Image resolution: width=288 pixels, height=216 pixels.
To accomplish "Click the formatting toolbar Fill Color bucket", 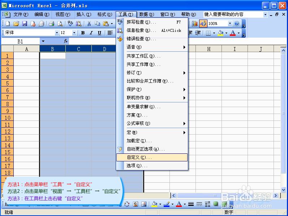I will pos(220,33).
